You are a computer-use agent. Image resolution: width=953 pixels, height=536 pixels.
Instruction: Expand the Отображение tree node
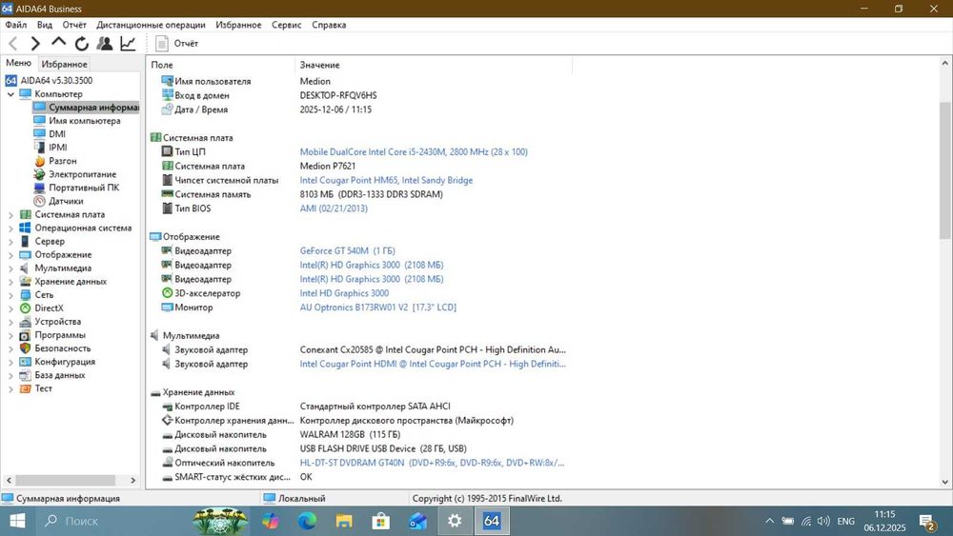pos(10,254)
